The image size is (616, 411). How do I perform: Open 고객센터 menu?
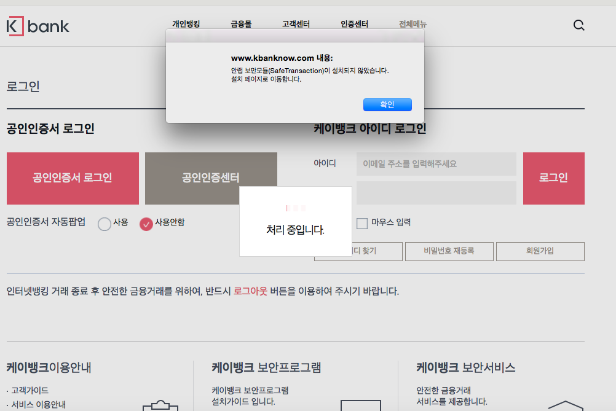pyautogui.click(x=296, y=24)
